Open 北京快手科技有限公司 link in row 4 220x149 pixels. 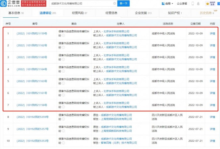[116, 67]
